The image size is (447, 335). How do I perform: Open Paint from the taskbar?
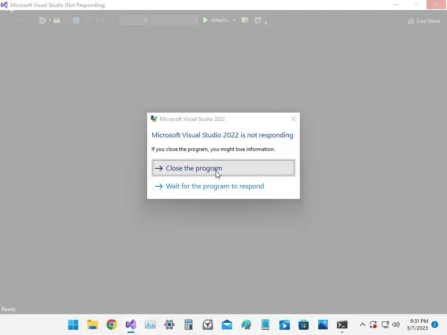[246, 325]
